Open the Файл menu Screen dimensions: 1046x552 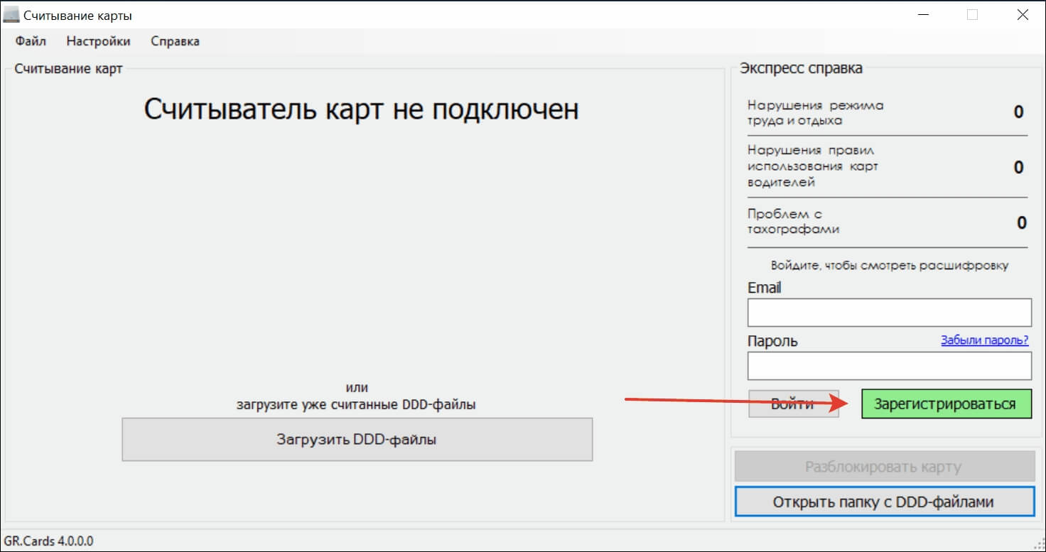[29, 41]
